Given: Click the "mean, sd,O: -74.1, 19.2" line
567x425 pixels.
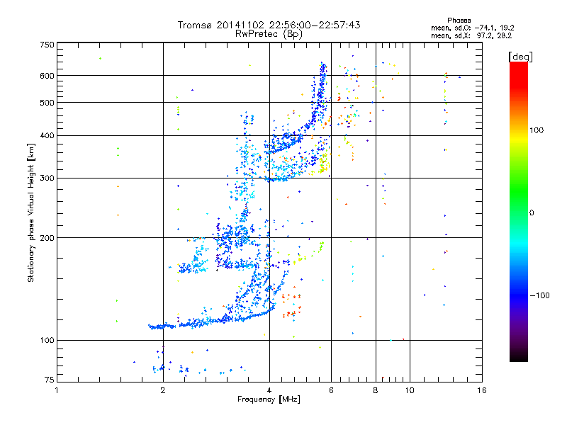Looking at the screenshot, I should [472, 28].
